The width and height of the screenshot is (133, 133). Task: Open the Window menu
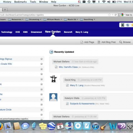43,2
